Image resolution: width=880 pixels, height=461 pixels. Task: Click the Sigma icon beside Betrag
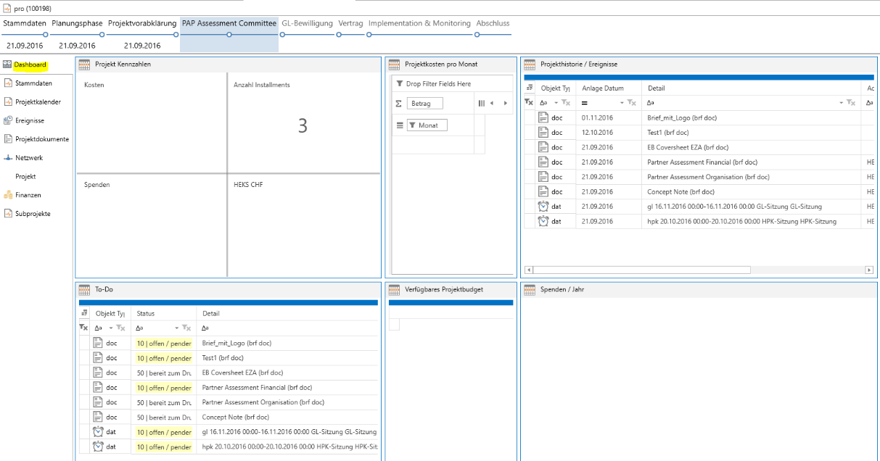[x=398, y=104]
